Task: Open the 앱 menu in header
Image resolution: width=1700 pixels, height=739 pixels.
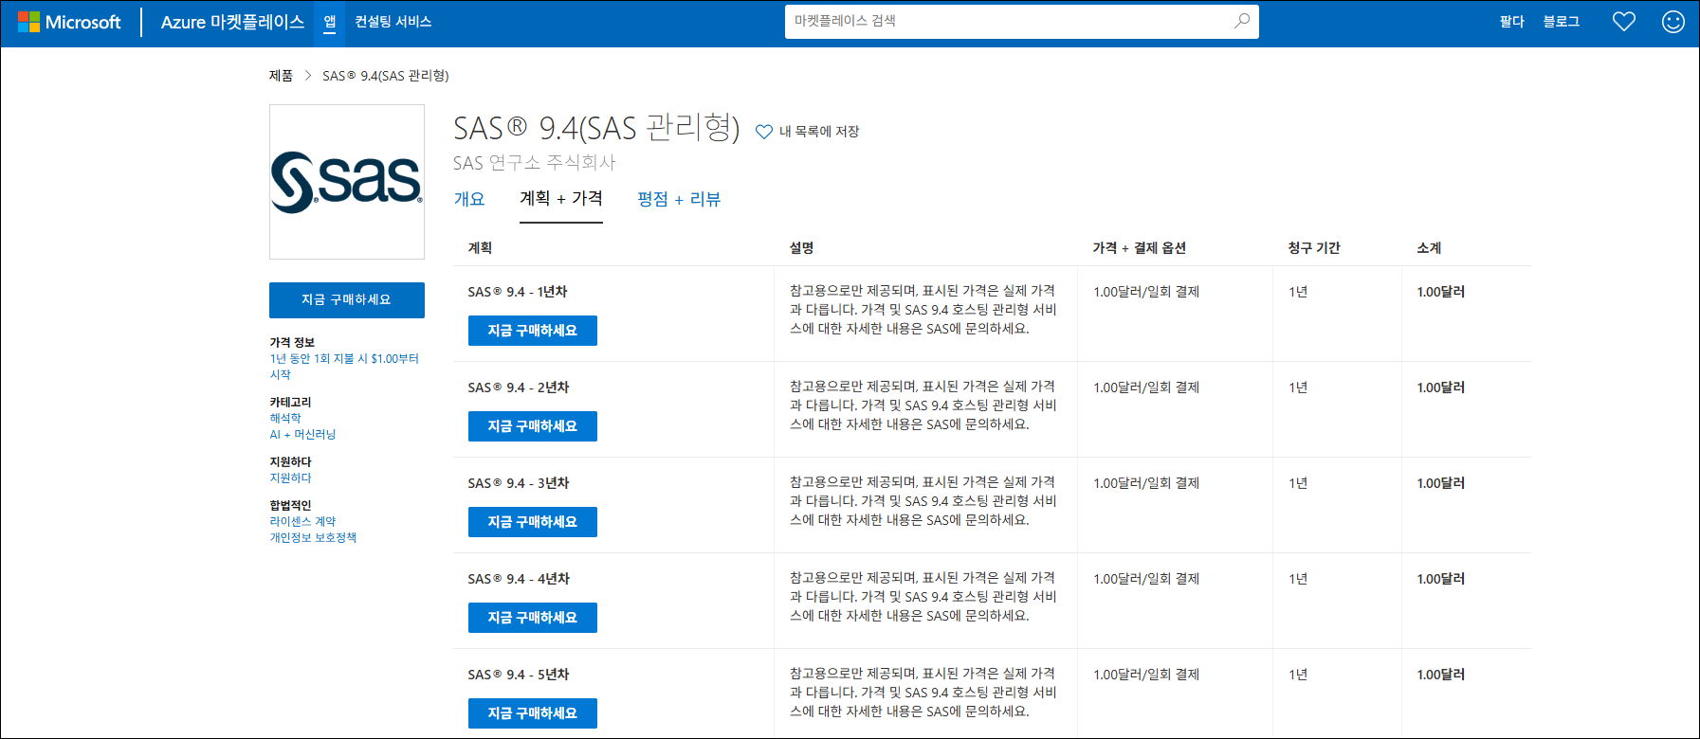Action: coord(330,22)
